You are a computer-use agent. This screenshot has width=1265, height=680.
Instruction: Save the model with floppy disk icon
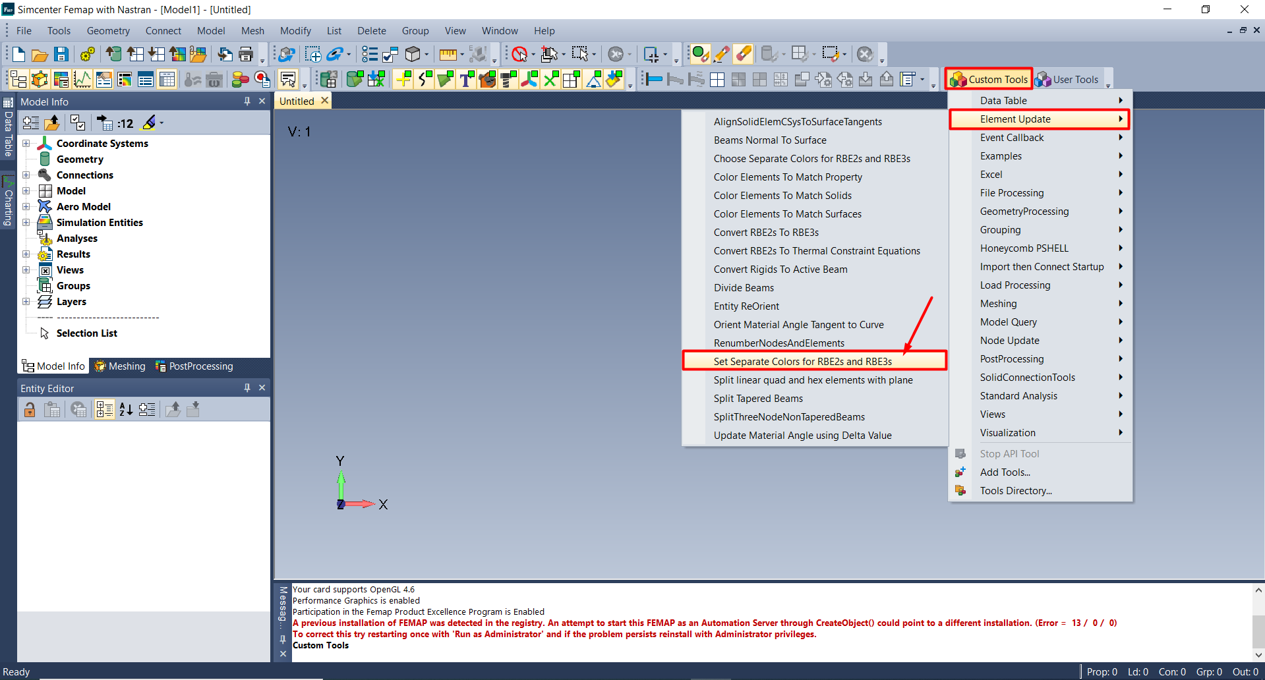click(61, 54)
